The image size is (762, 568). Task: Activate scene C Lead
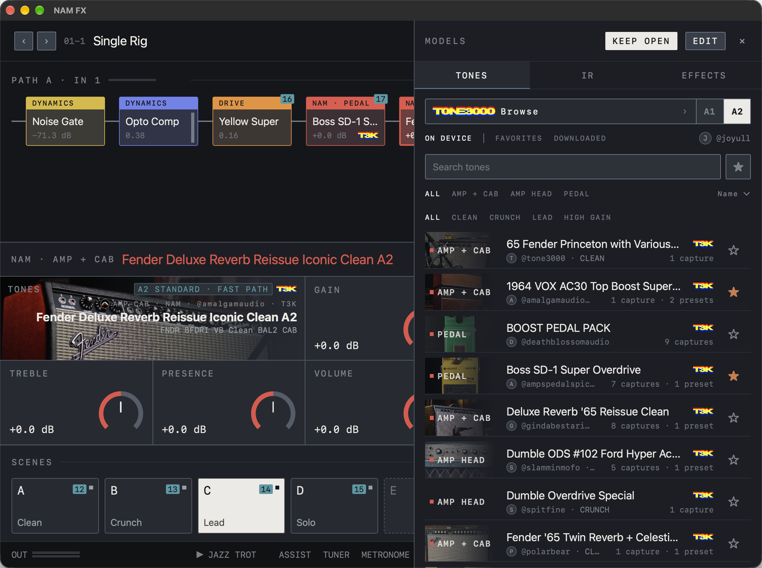tap(241, 505)
